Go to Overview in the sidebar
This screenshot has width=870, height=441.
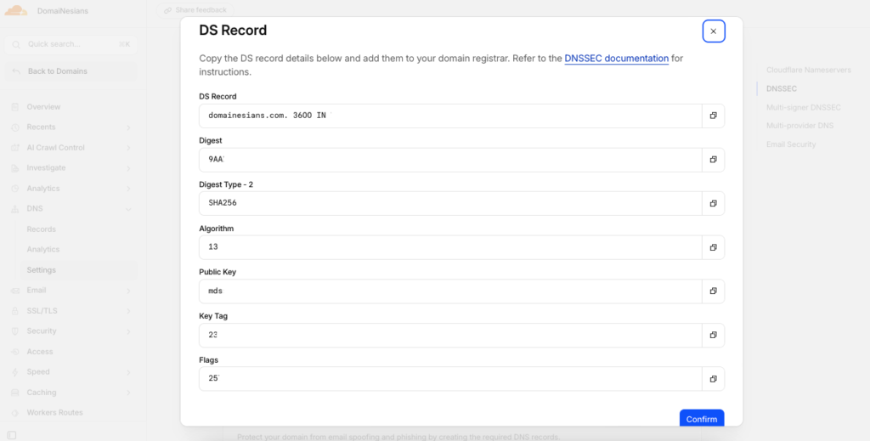(x=43, y=106)
